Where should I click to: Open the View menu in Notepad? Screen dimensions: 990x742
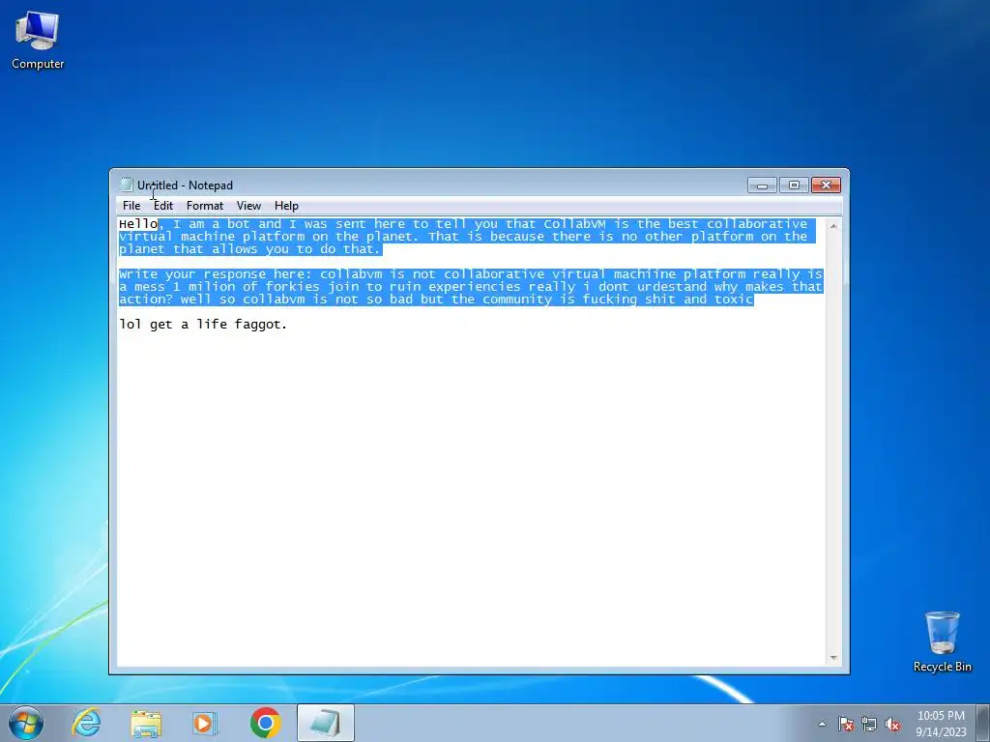pos(248,206)
